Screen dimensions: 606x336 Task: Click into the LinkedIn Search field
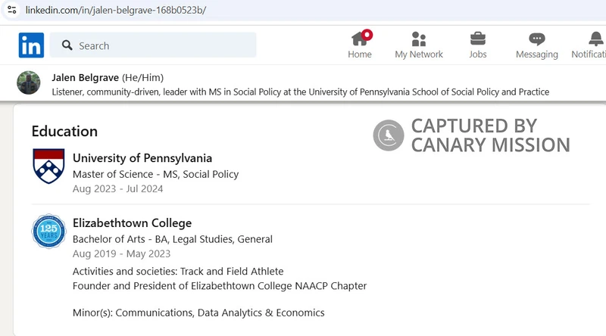pyautogui.click(x=153, y=45)
